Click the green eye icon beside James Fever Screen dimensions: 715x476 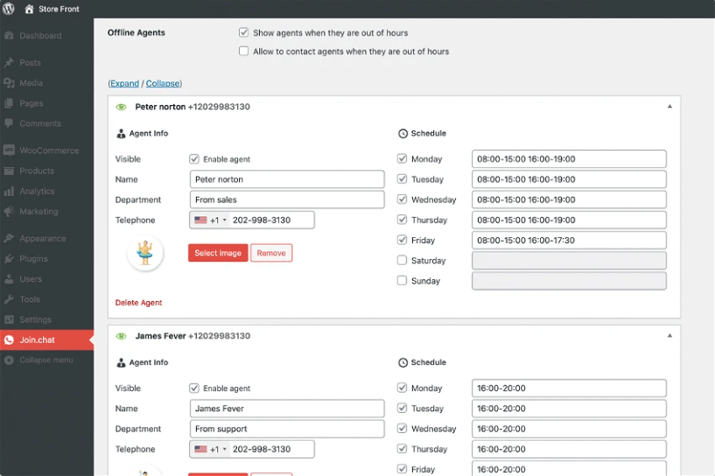click(x=122, y=336)
